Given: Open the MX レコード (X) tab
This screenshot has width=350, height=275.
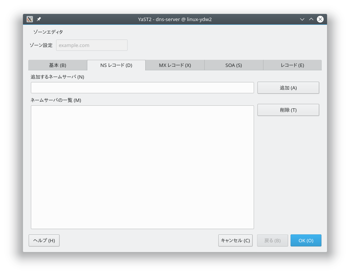Looking at the screenshot, I should (175, 65).
